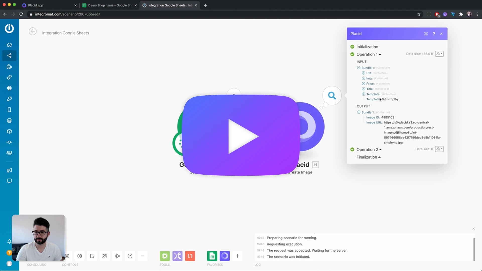Open the user profile avatar in sidebar

9,263
